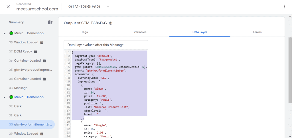Click the list 'General Product List' line
Image resolution: width=292 pixels, height=138 pixels.
(107, 107)
